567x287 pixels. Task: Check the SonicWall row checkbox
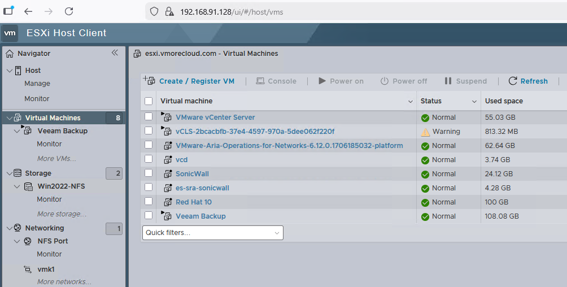pos(149,173)
